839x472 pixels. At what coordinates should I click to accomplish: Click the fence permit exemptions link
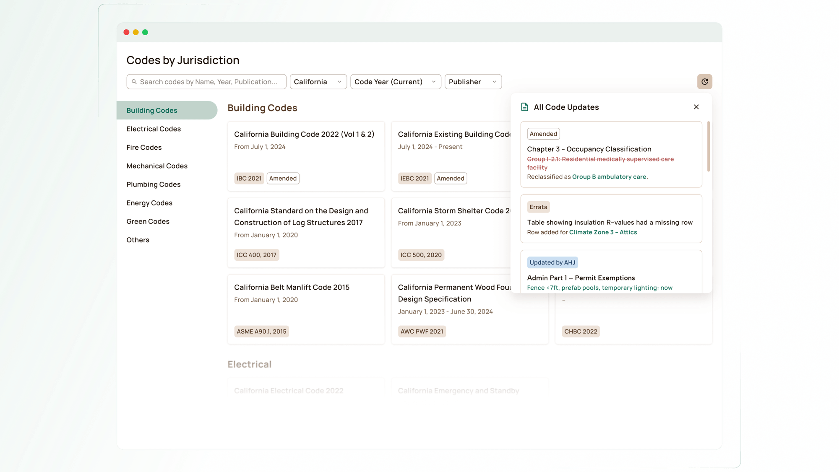599,288
